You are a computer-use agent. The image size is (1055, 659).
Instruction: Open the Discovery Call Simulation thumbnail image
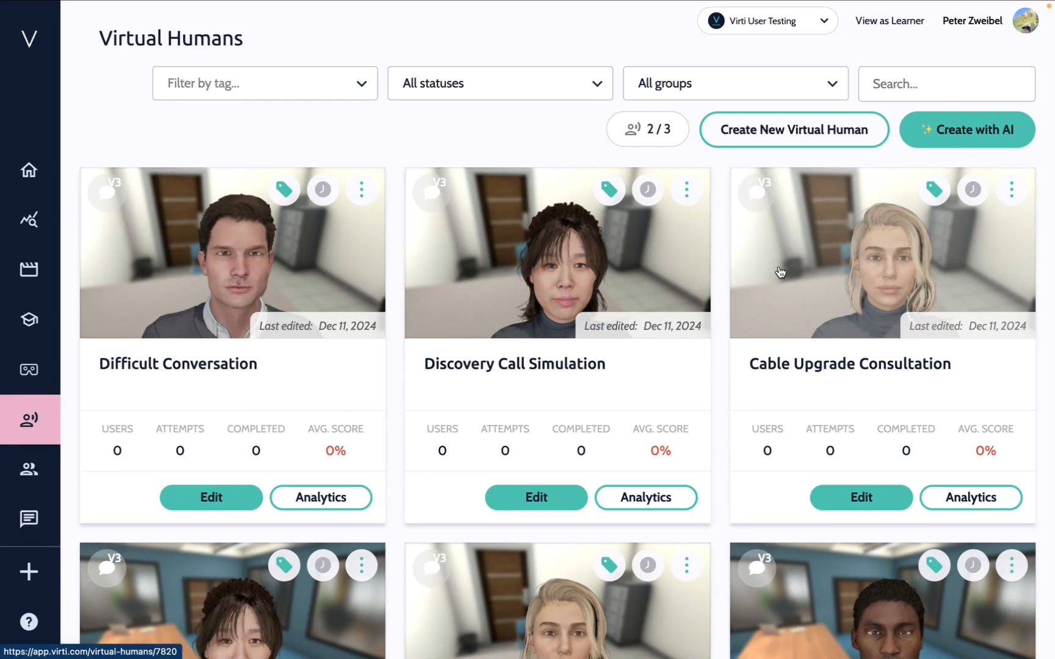coord(557,253)
